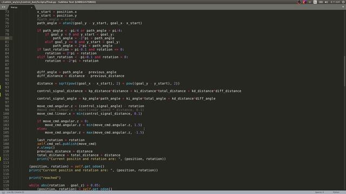The image size is (346, 194).
Task: Open the system power menu icon
Action: 343,2
